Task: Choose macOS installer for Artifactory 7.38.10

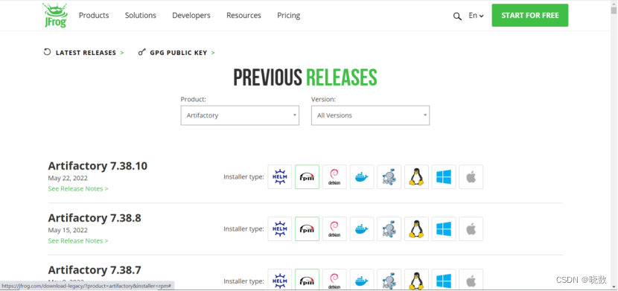Action: 471,177
